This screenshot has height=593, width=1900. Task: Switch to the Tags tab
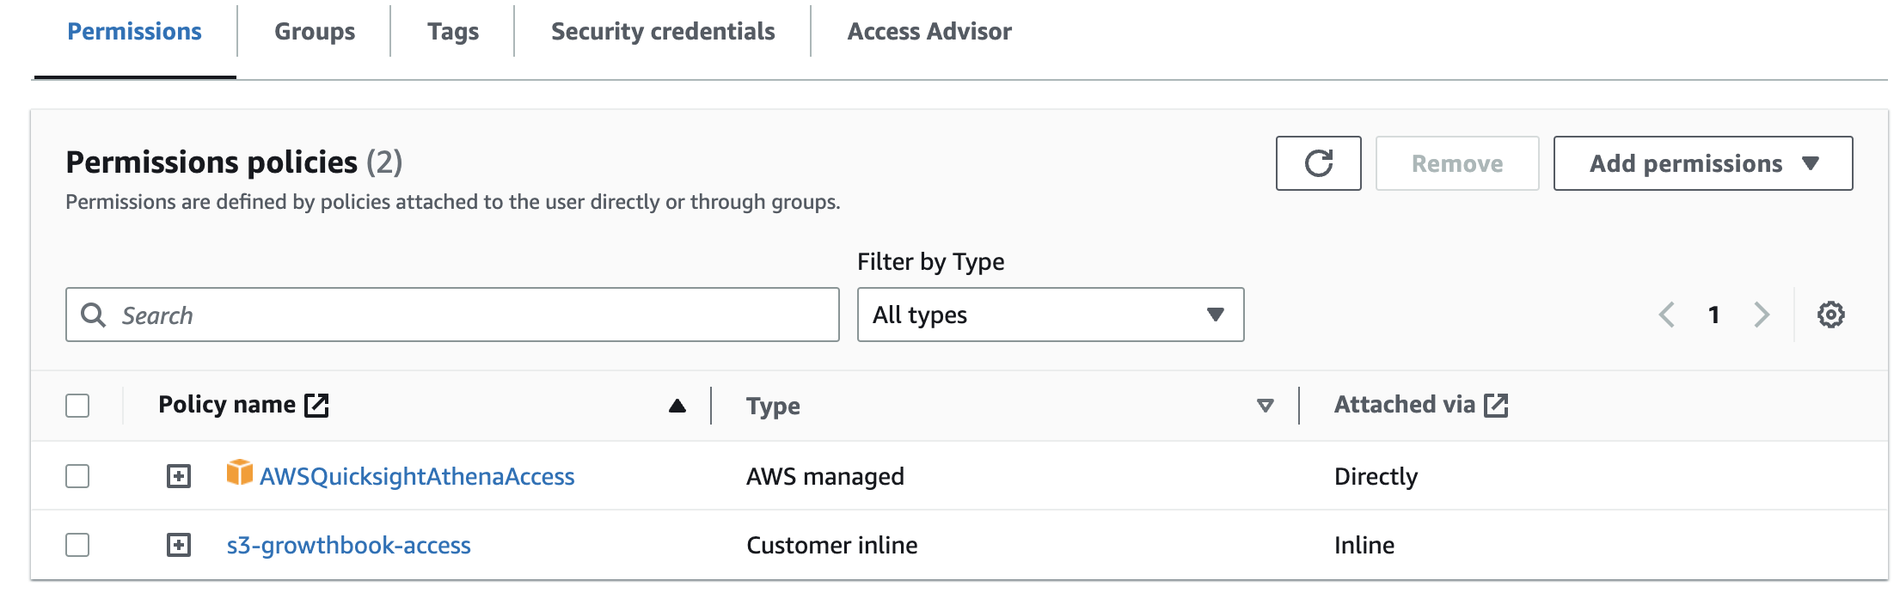point(453,32)
